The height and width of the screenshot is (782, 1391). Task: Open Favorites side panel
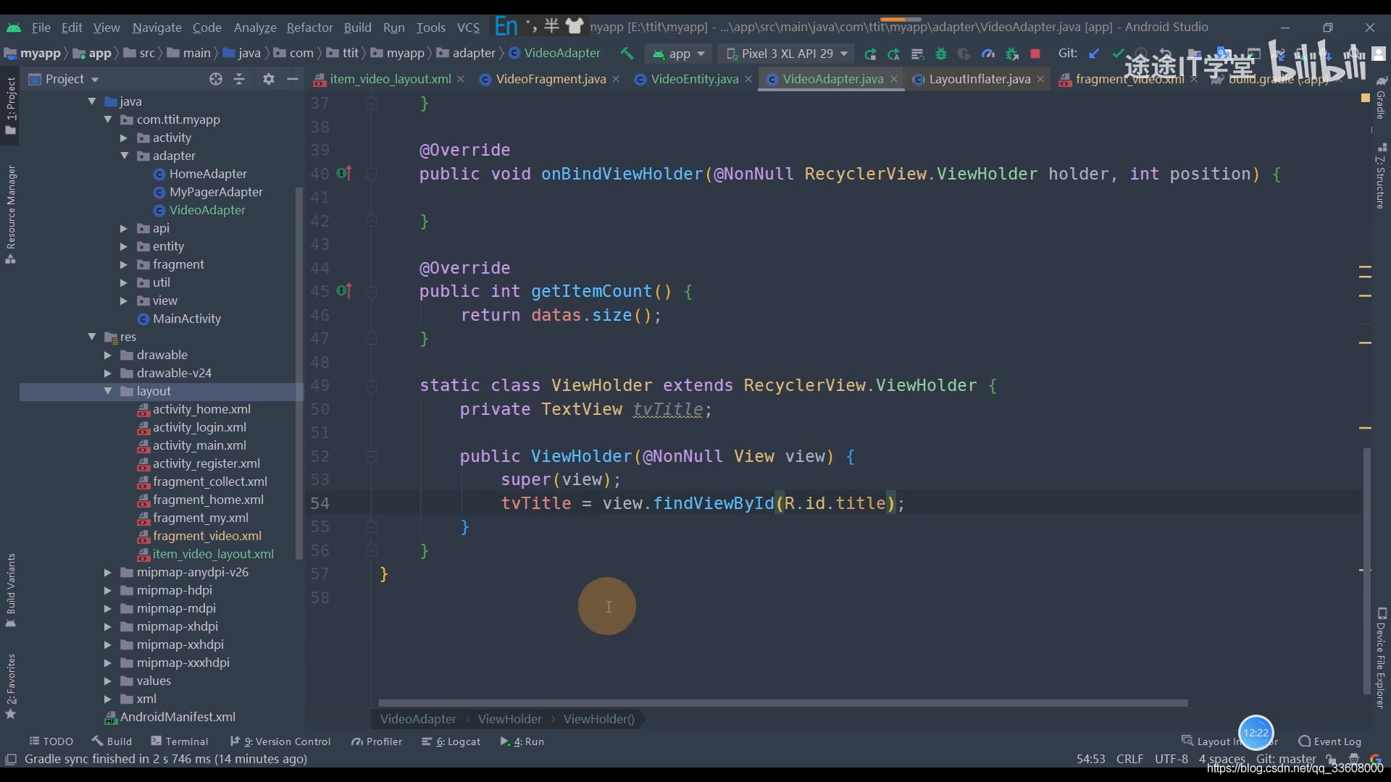[10, 686]
